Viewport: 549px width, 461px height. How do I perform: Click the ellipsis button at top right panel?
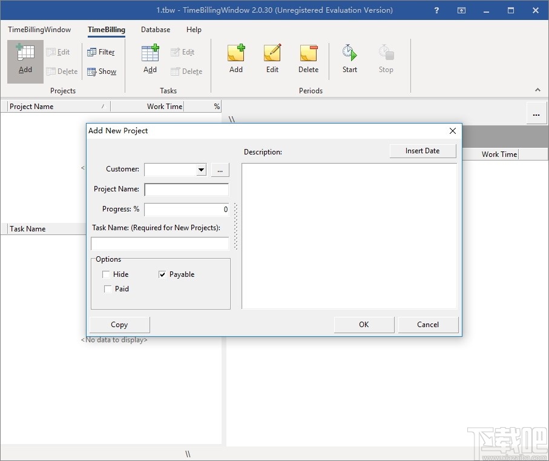coord(536,114)
